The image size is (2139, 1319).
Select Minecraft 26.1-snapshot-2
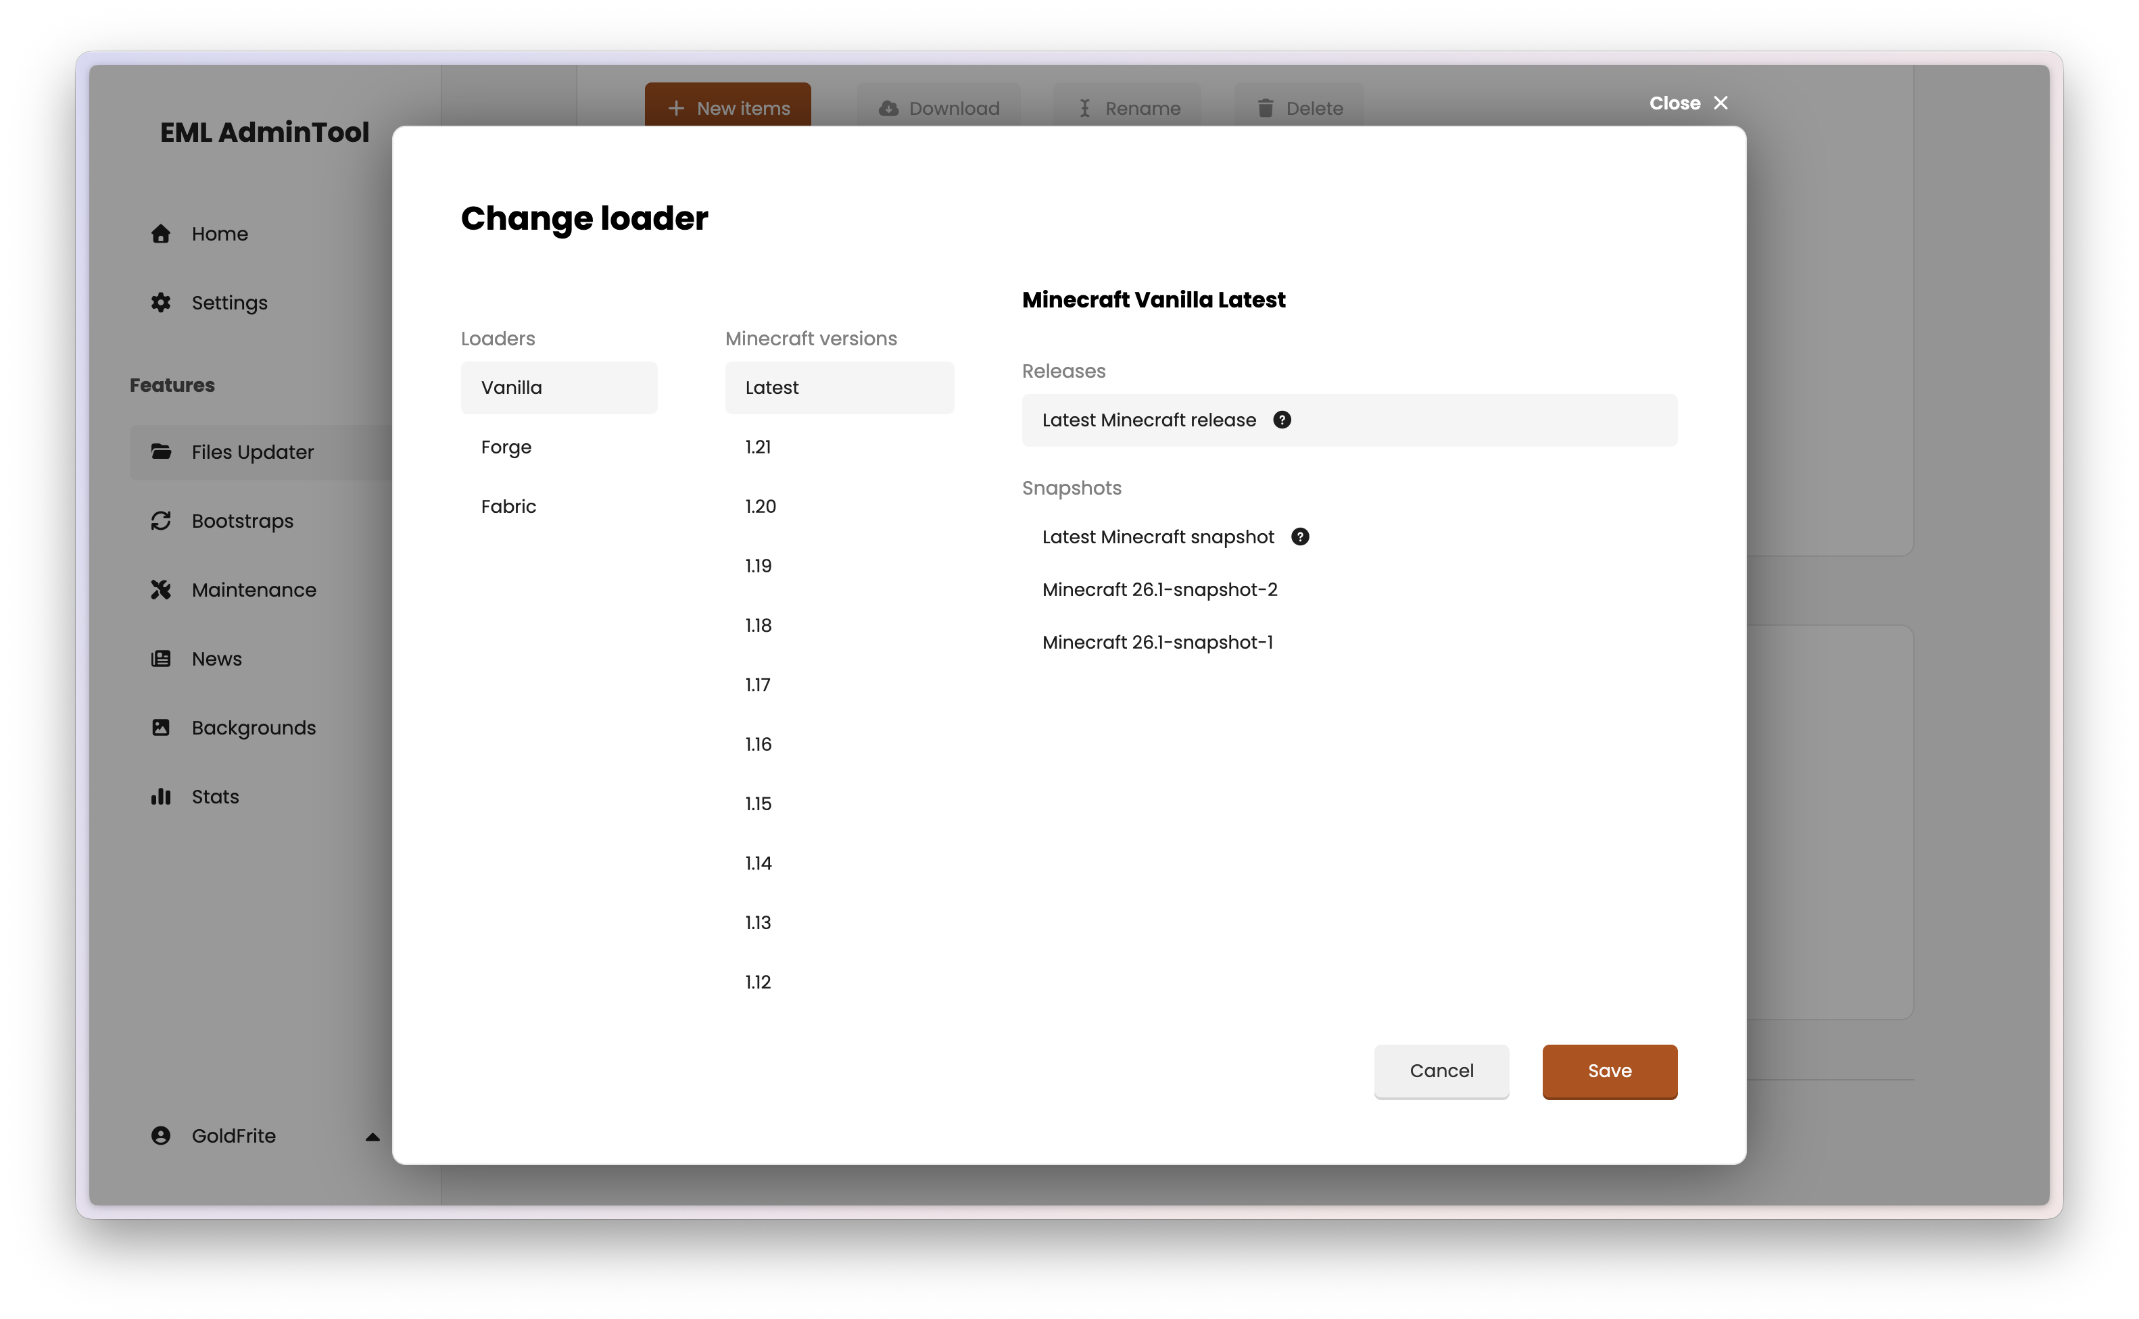click(x=1159, y=590)
